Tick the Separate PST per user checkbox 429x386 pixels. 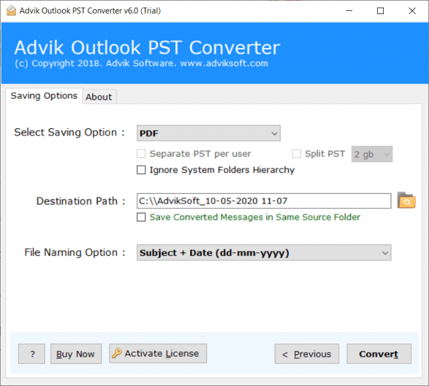[141, 154]
